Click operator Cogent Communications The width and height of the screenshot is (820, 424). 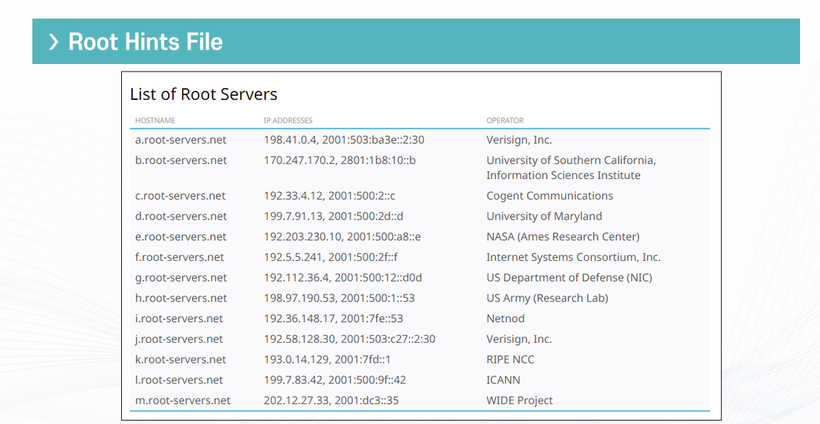(x=549, y=196)
